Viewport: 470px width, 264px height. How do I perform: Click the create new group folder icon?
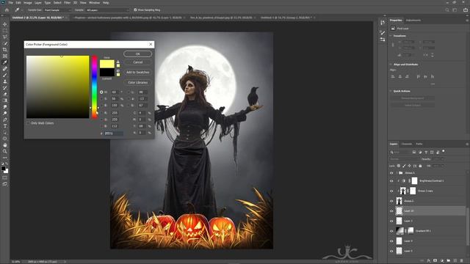coord(449,261)
